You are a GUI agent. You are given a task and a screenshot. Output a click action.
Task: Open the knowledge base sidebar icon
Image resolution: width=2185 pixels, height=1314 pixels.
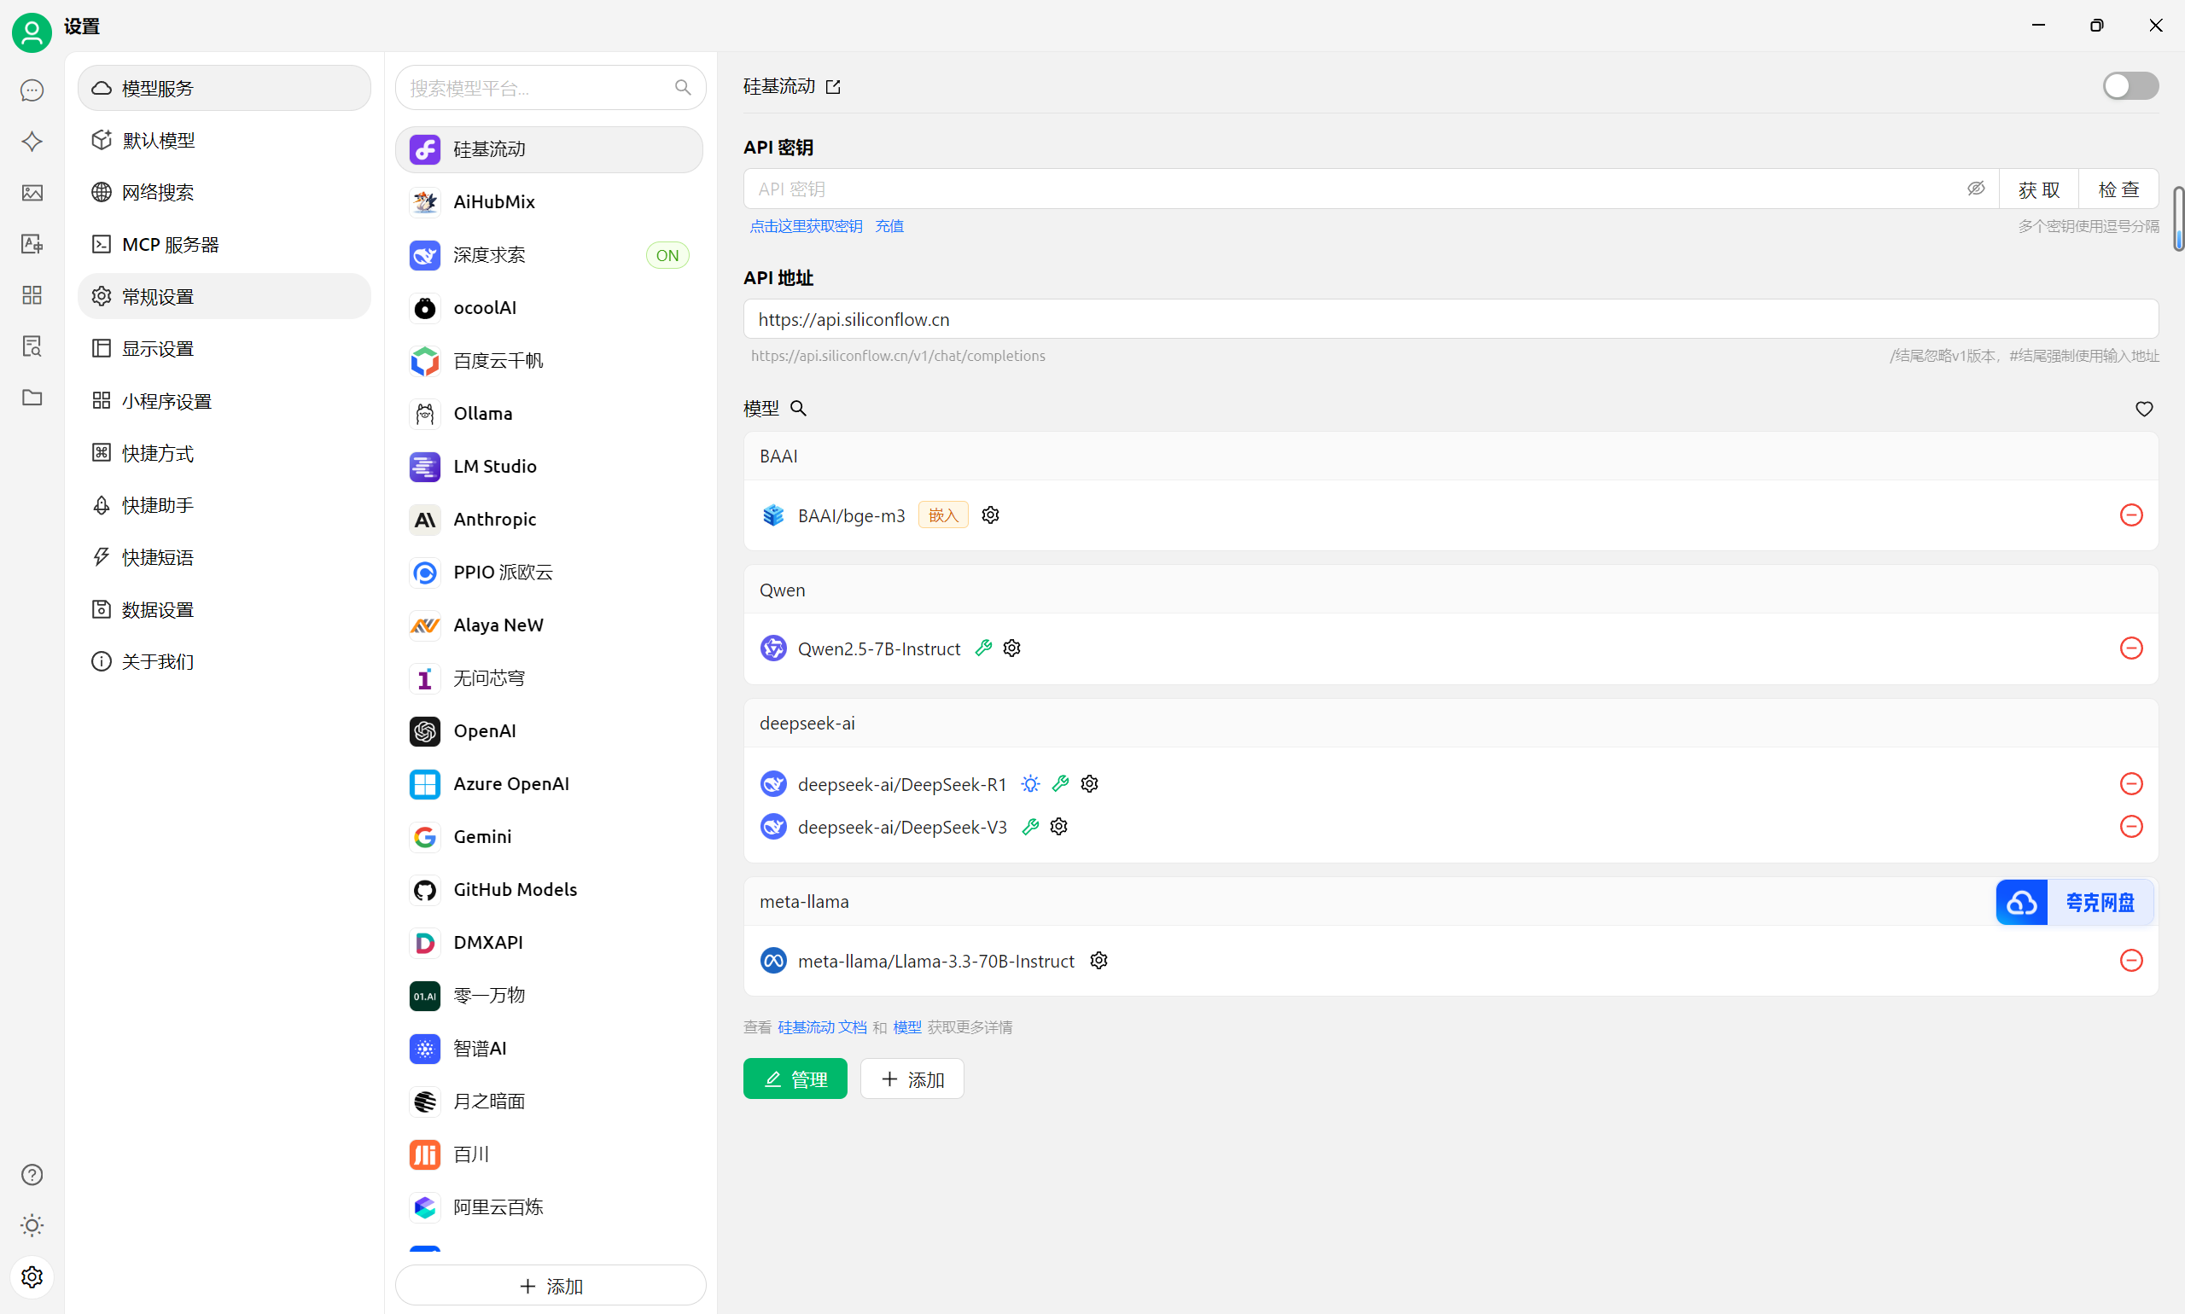32,346
